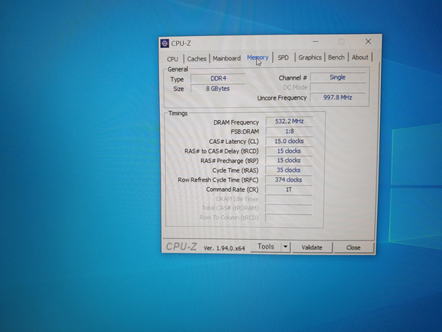Click the CAS# Latency value 15.0 clocks
This screenshot has width=442, height=332.
pyautogui.click(x=290, y=141)
